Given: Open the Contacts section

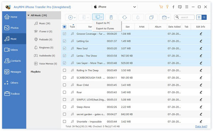Looking at the screenshot, I should coord(14,61).
